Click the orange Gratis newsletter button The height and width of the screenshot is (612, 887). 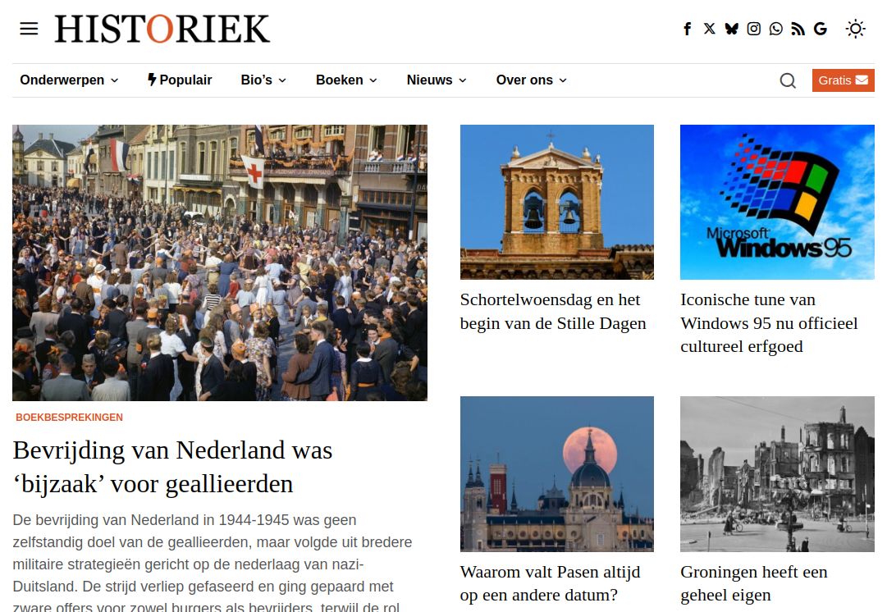pyautogui.click(x=843, y=80)
